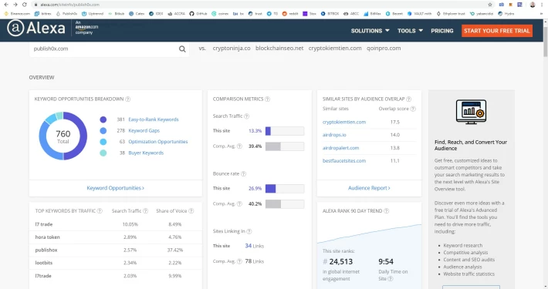The width and height of the screenshot is (548, 289).
Task: Open Optimization Opportunities link
Action: (158, 142)
